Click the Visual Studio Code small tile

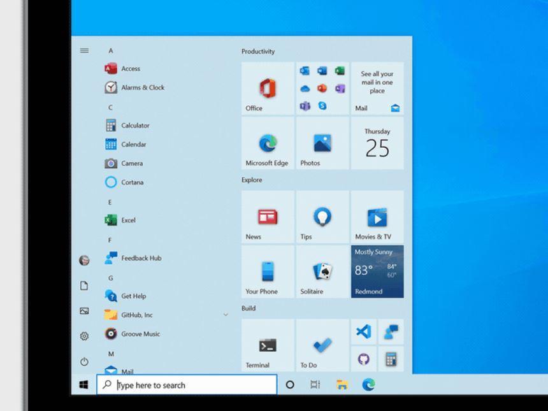[x=363, y=331]
